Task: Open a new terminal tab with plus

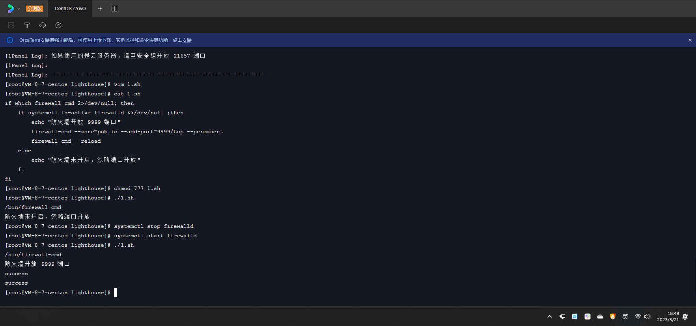Action: (x=100, y=9)
